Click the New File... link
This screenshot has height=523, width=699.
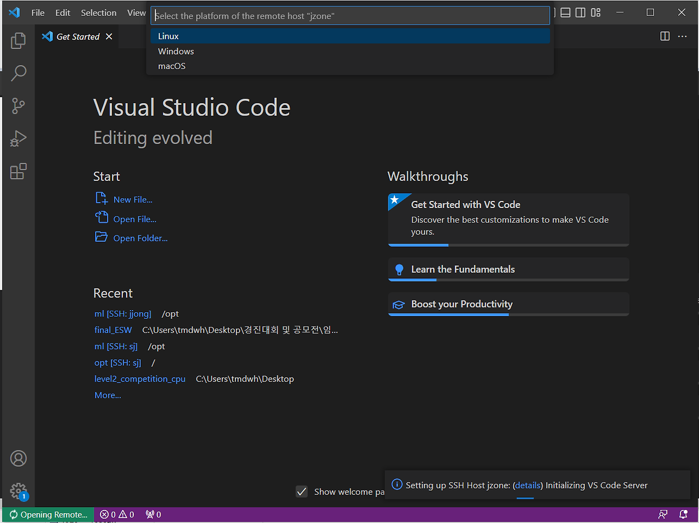[133, 200]
